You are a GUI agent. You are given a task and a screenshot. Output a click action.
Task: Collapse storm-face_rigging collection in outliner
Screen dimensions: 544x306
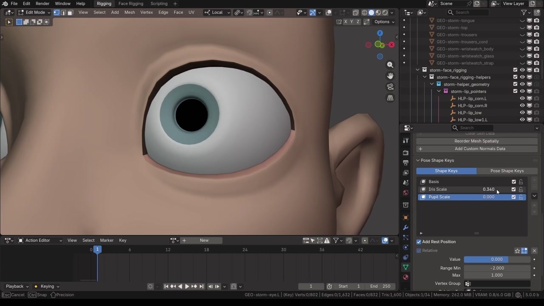417,70
